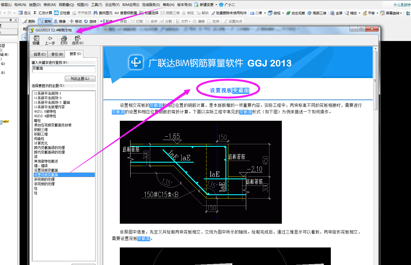Viewport: 411px width, 265px height.
Task: Open the 选项 (Options) icon in help toolbar
Action: [x=77, y=40]
